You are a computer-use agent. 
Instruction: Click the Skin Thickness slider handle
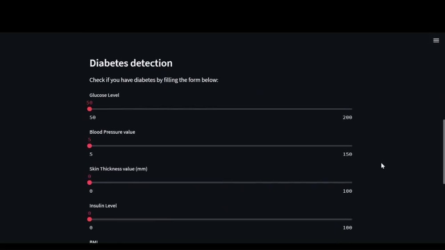(89, 183)
